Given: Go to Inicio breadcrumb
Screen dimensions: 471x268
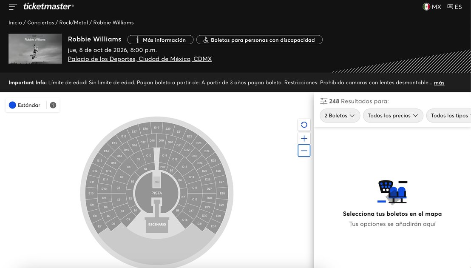Looking at the screenshot, I should (15, 23).
